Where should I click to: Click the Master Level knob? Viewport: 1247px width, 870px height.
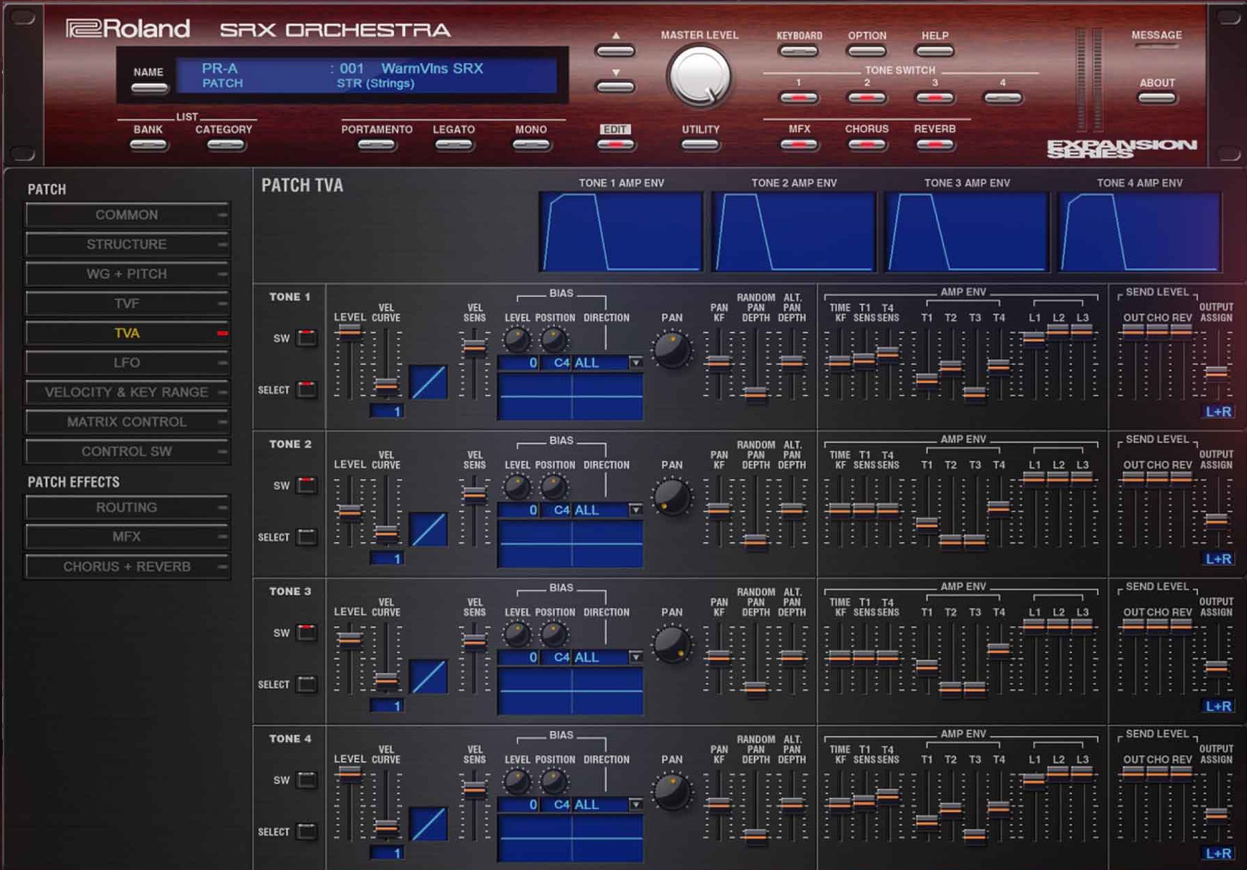699,76
